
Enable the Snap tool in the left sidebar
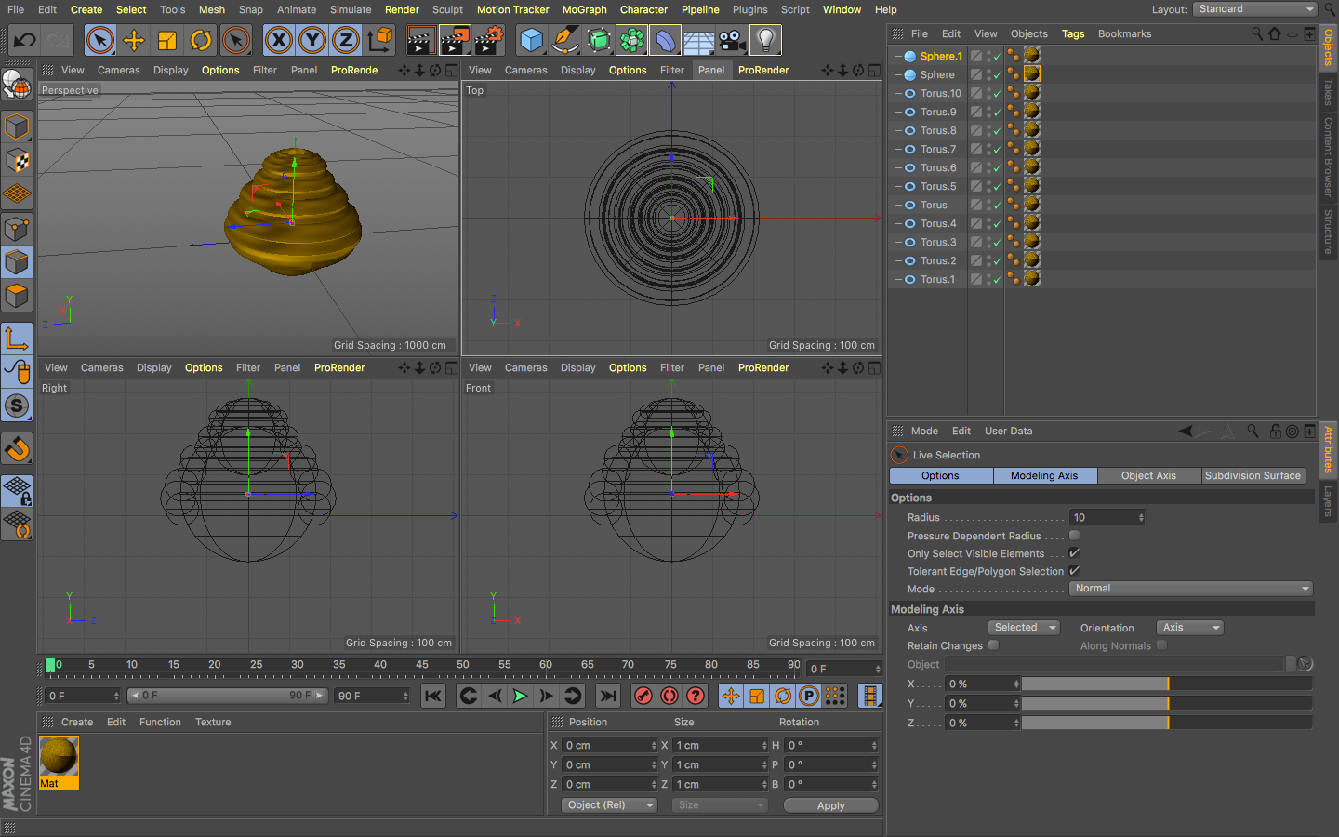tap(17, 449)
